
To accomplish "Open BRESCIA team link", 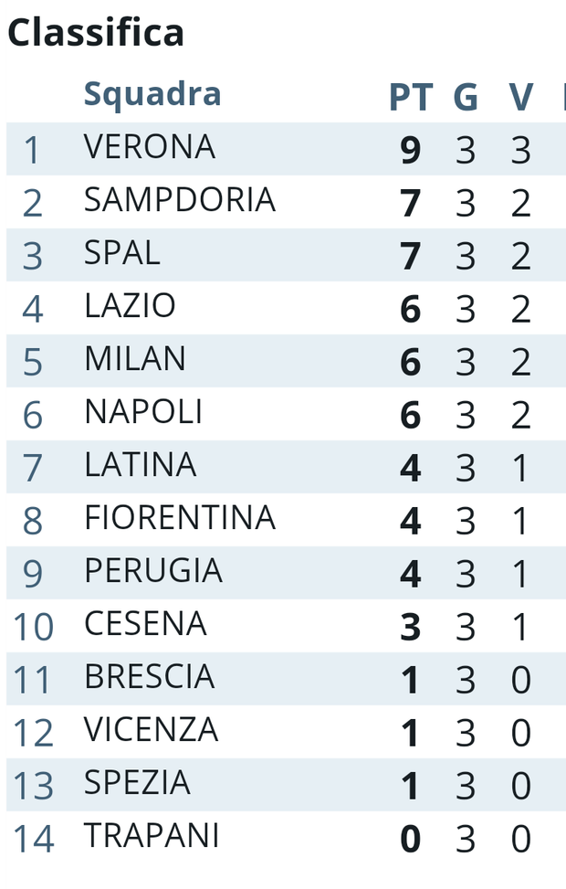I will (150, 677).
